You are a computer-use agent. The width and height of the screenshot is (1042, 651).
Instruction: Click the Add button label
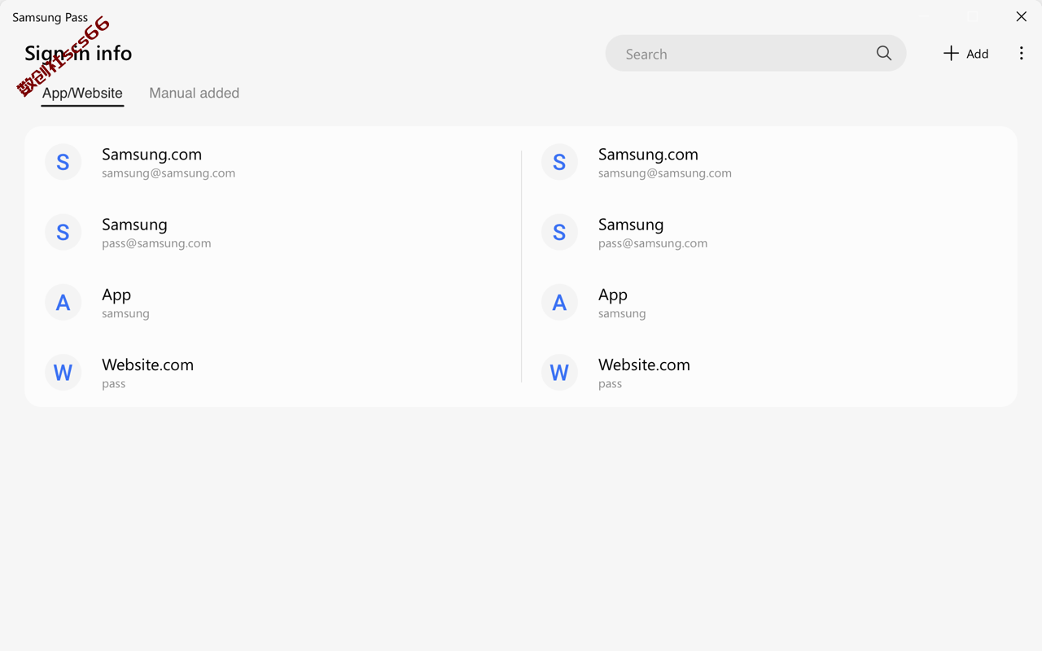(x=977, y=54)
